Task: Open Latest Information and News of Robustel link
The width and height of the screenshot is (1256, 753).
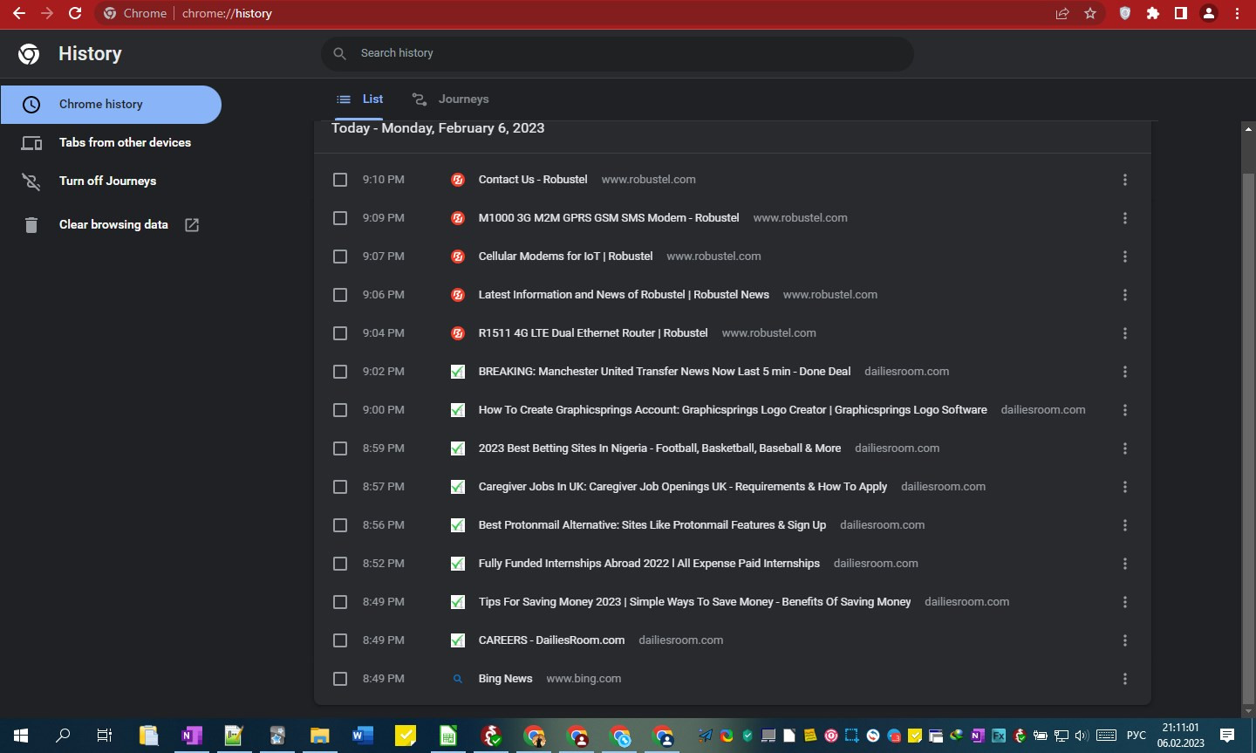Action: [624, 295]
